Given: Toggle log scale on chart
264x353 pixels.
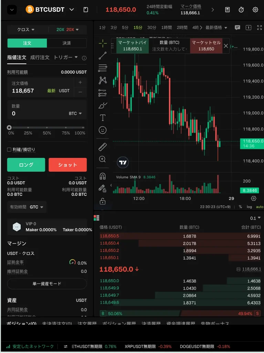Looking at the screenshot, I should 249,207.
